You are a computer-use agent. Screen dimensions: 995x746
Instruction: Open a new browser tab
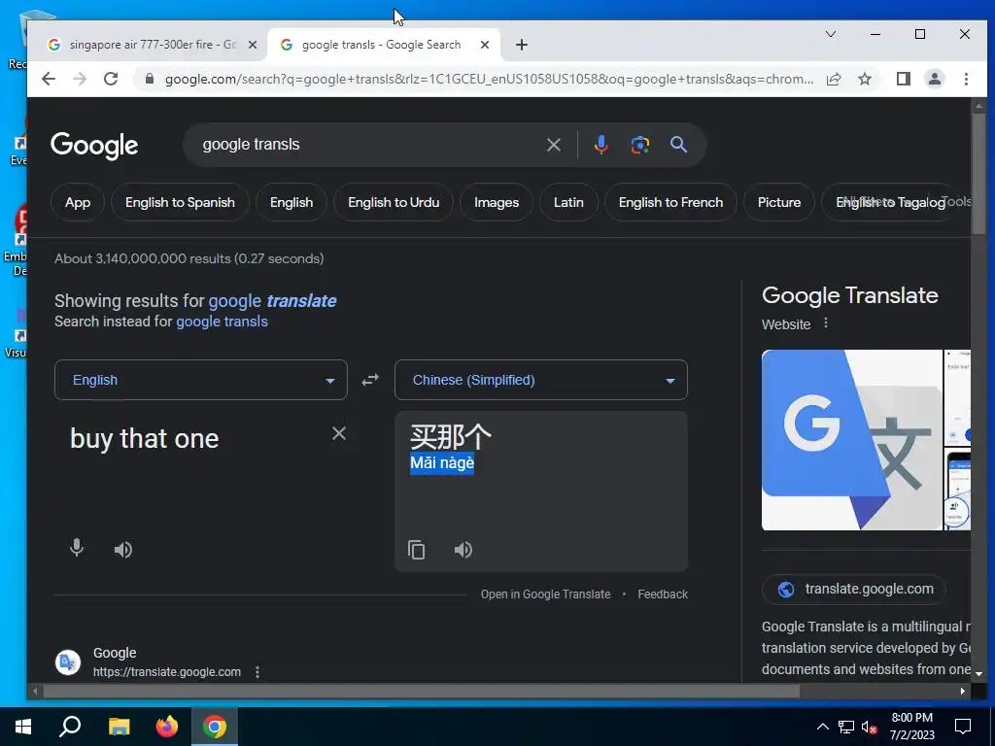click(x=522, y=45)
